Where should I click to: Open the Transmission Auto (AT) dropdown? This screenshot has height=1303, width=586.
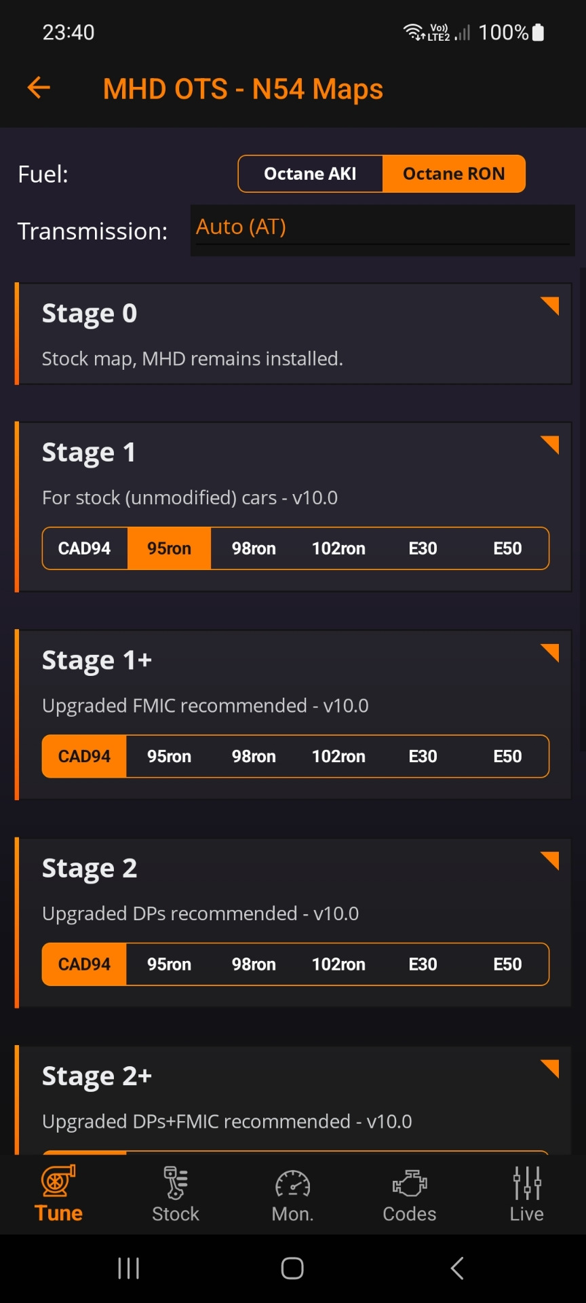[x=382, y=228]
